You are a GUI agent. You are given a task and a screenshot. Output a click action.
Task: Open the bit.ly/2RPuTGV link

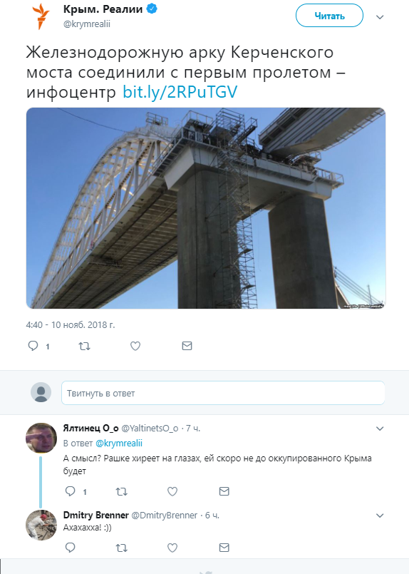[x=180, y=92]
